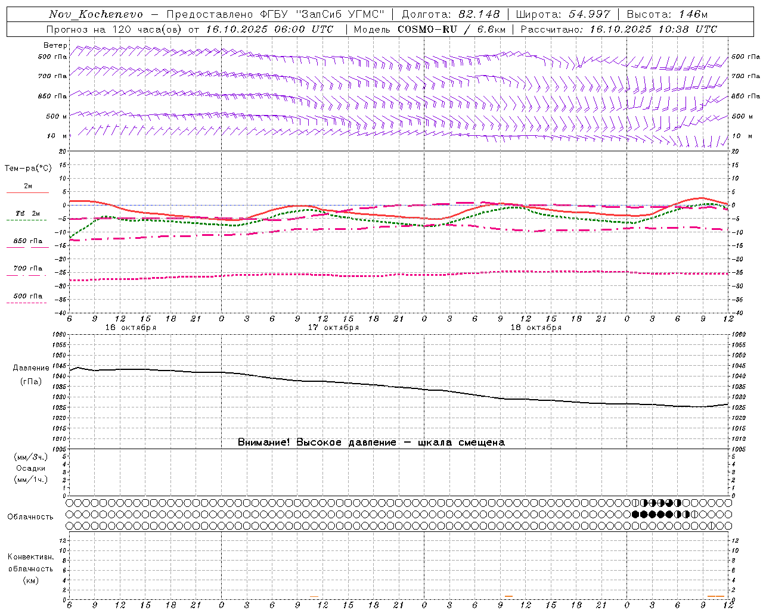Viewport: 763px width, 610px height.
Task: Click the "Давление" pressure panel label
Action: point(31,368)
